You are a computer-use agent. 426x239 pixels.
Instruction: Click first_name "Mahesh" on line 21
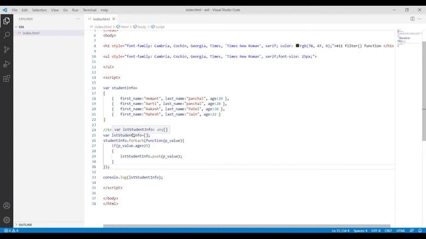coord(140,114)
